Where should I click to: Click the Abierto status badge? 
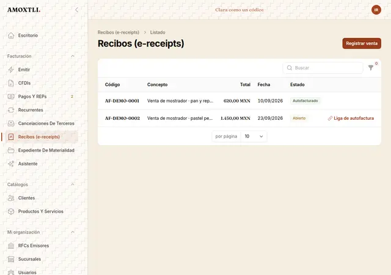point(299,119)
